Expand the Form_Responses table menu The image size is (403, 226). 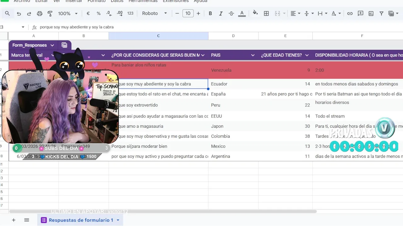point(52,45)
